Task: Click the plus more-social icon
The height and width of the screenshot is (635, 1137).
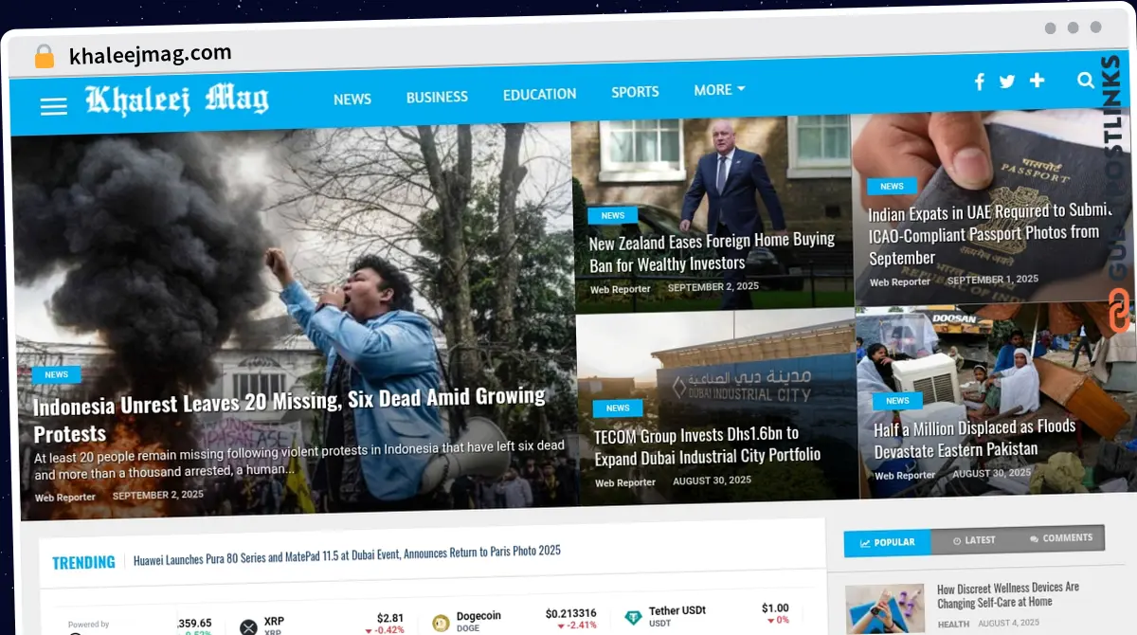Action: [x=1038, y=81]
